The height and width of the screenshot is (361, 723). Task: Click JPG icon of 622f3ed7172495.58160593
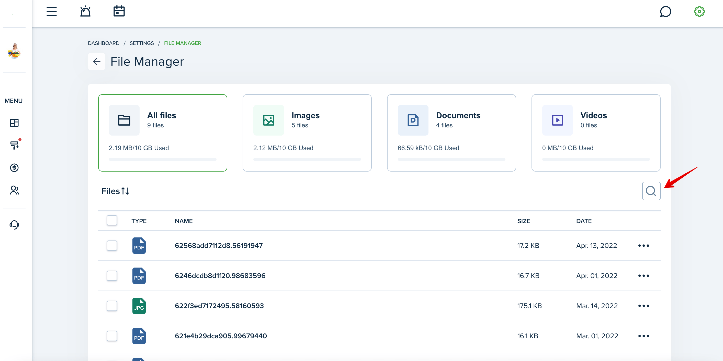139,306
